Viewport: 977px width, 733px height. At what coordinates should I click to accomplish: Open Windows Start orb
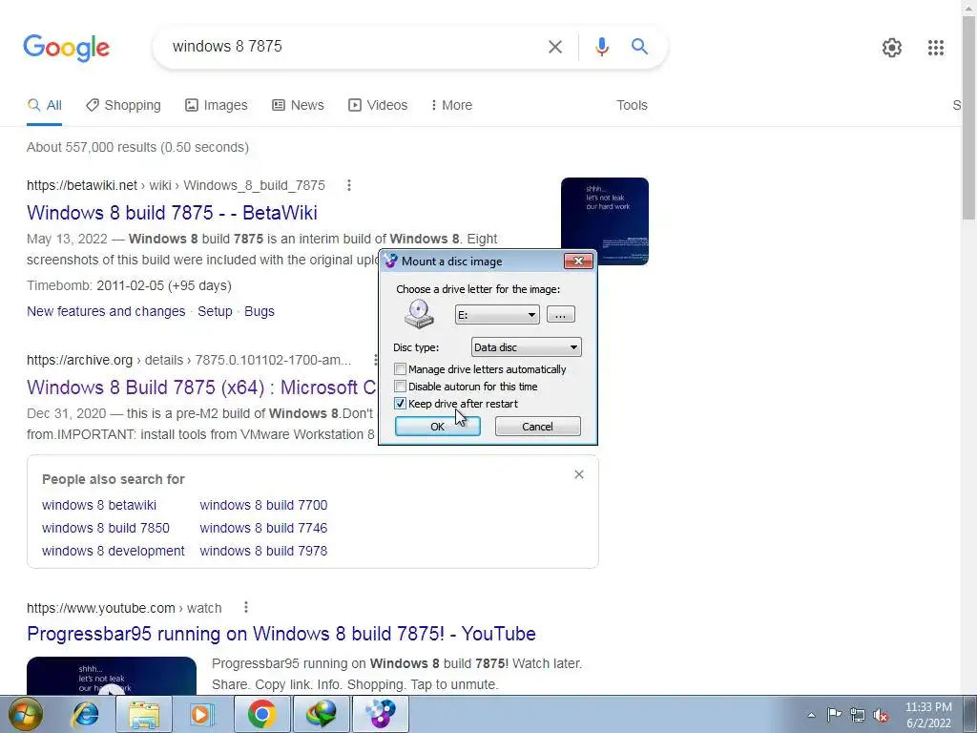pyautogui.click(x=26, y=715)
